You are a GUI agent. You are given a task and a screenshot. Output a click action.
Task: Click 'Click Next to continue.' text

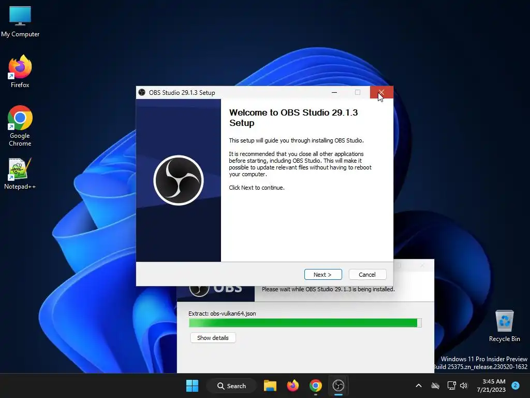point(257,188)
